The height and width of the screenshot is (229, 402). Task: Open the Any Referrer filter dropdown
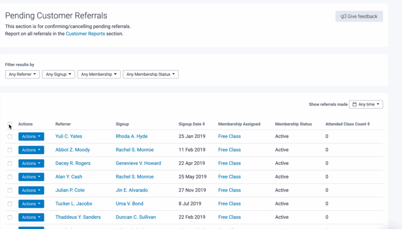click(22, 74)
